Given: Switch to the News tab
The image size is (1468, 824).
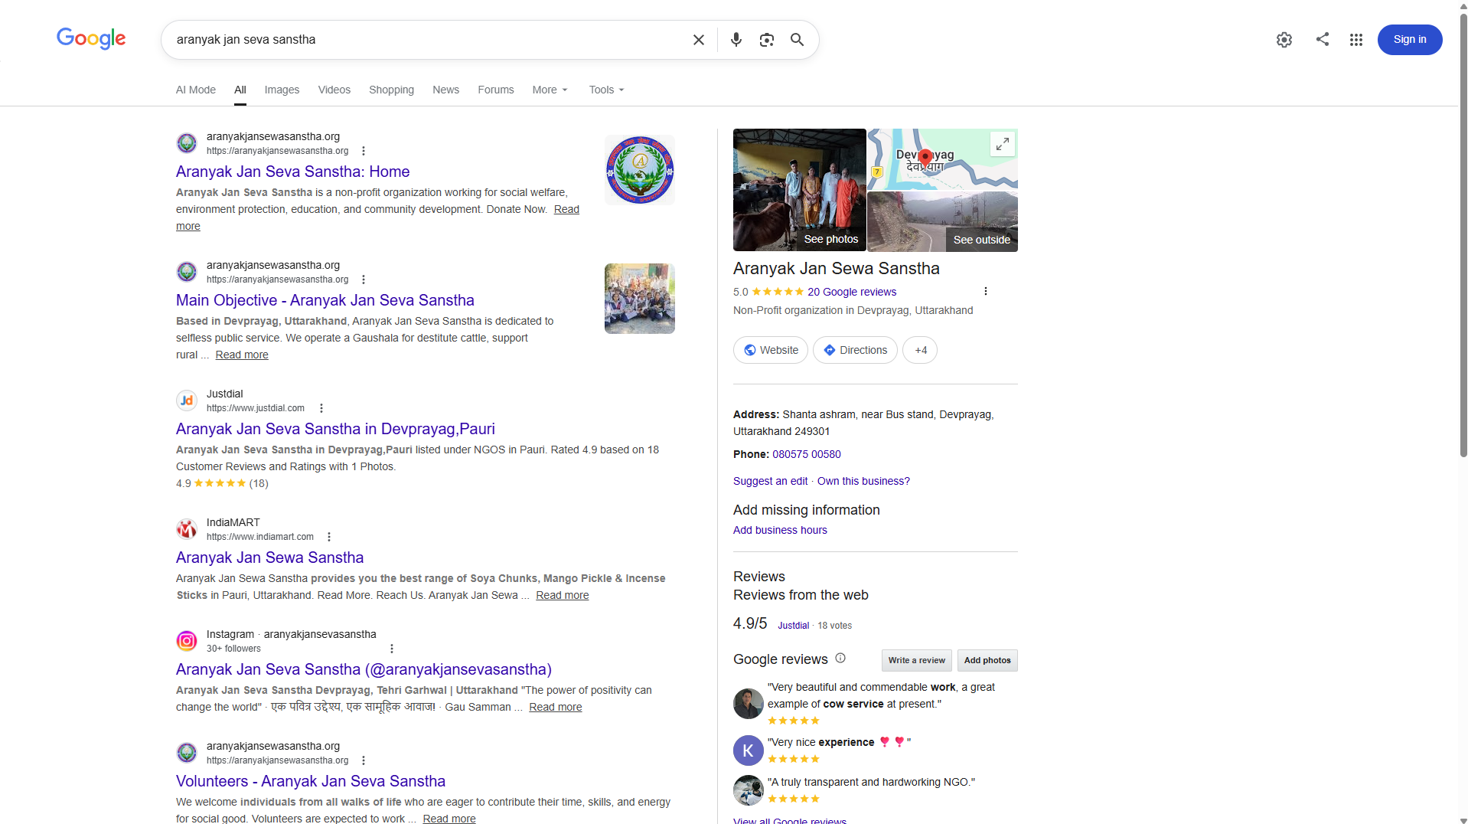Looking at the screenshot, I should point(445,90).
